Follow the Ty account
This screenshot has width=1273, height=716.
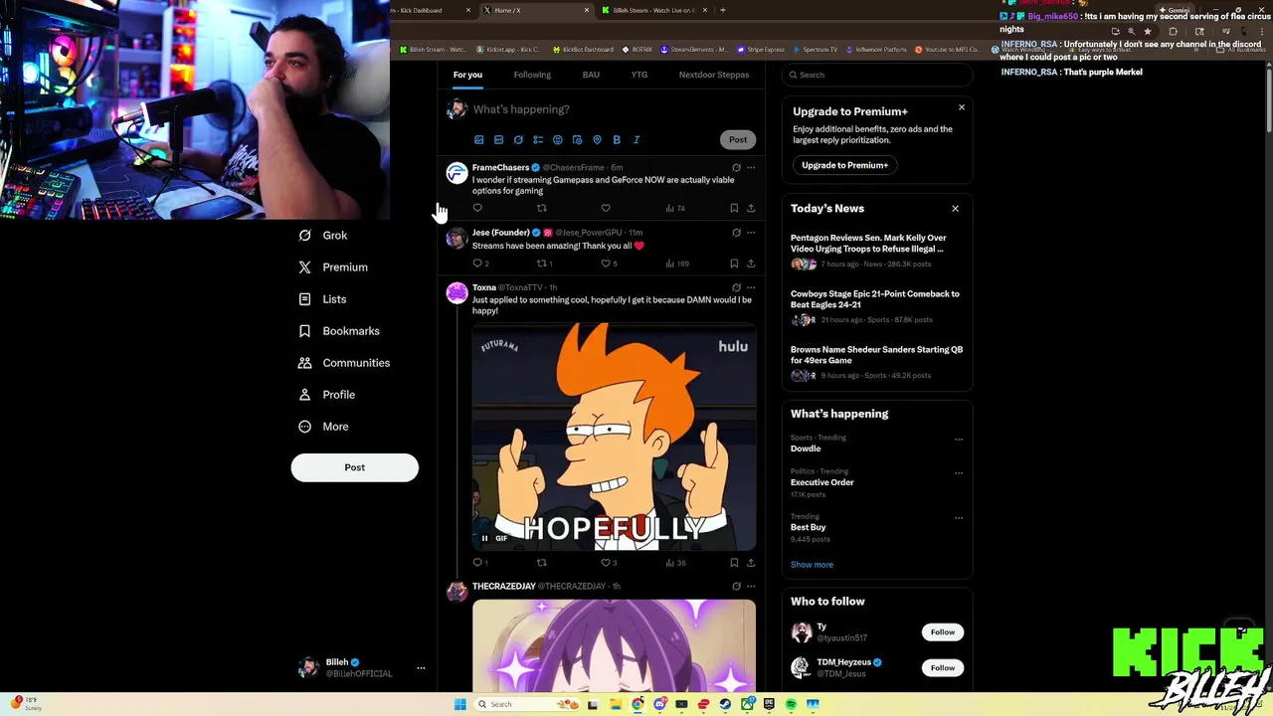point(943,632)
